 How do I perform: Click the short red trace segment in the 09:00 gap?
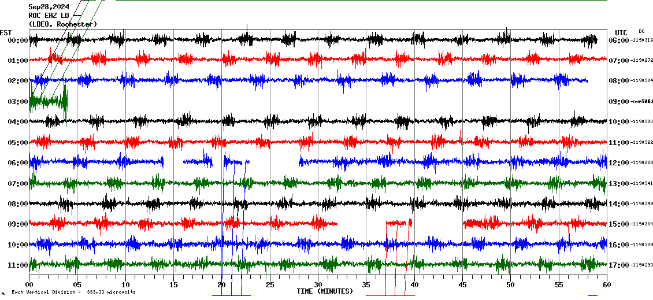[x=399, y=223]
